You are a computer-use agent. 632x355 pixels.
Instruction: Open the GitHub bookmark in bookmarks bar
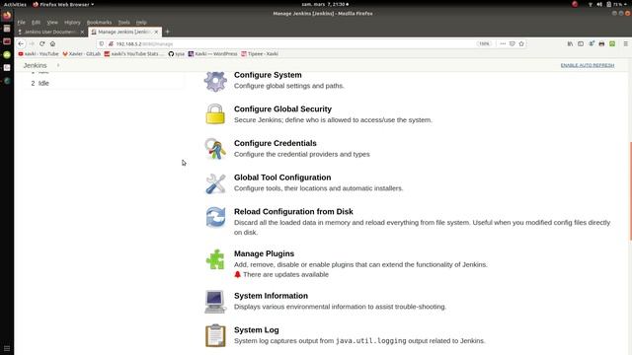pos(176,53)
